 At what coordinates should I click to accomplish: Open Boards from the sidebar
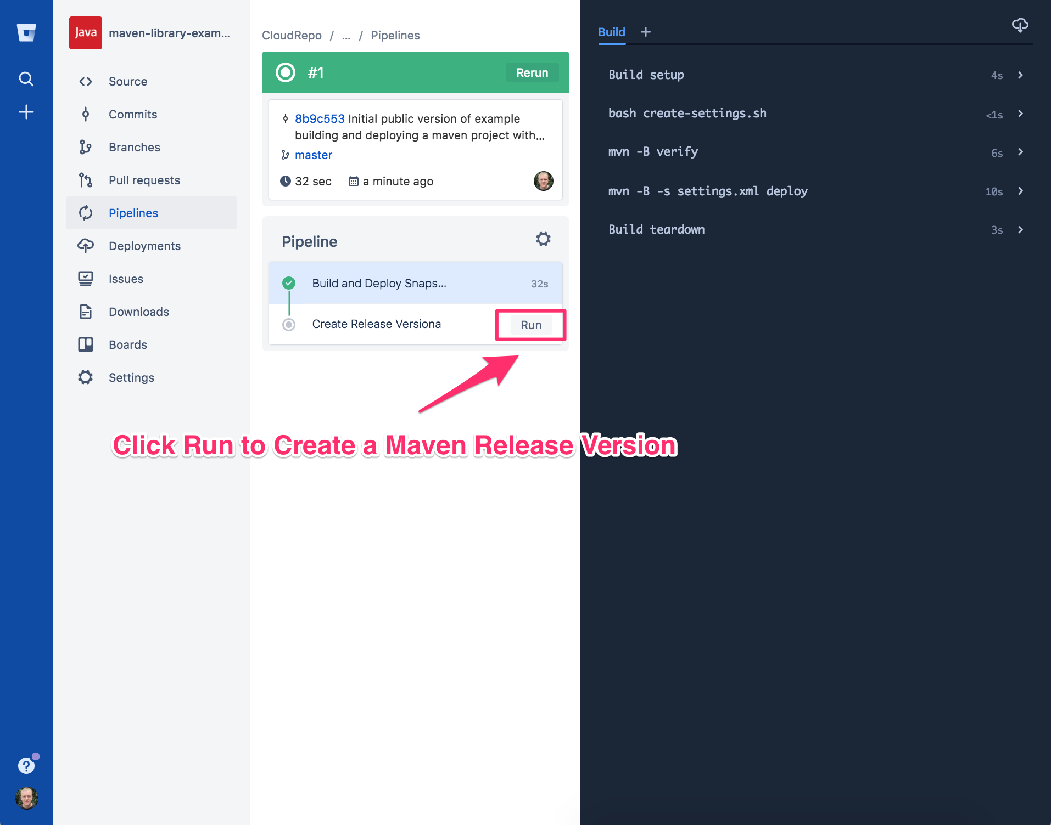(x=127, y=344)
